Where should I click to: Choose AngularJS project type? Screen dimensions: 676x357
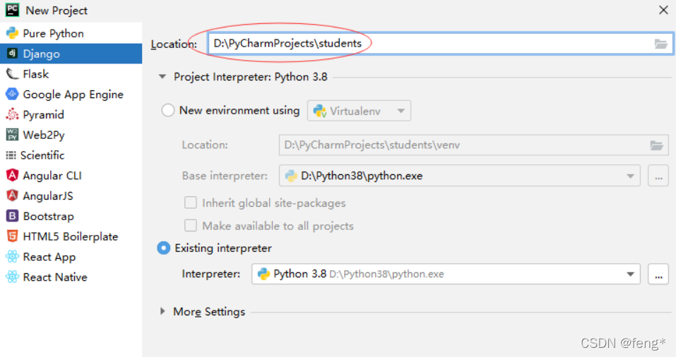[71, 196]
